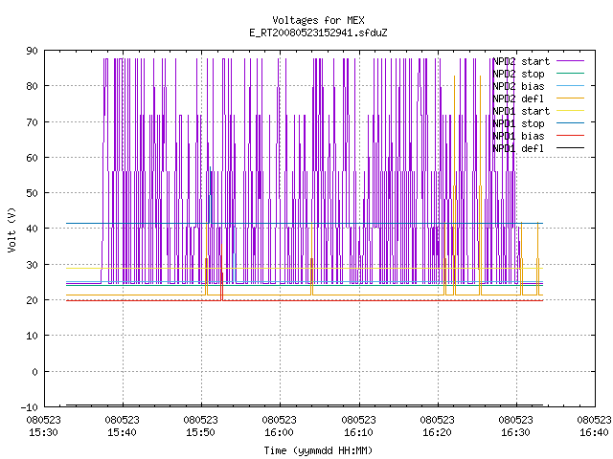Click the 'NPD2 stop' legend label
This screenshot has height=459, width=613.
pyautogui.click(x=518, y=74)
